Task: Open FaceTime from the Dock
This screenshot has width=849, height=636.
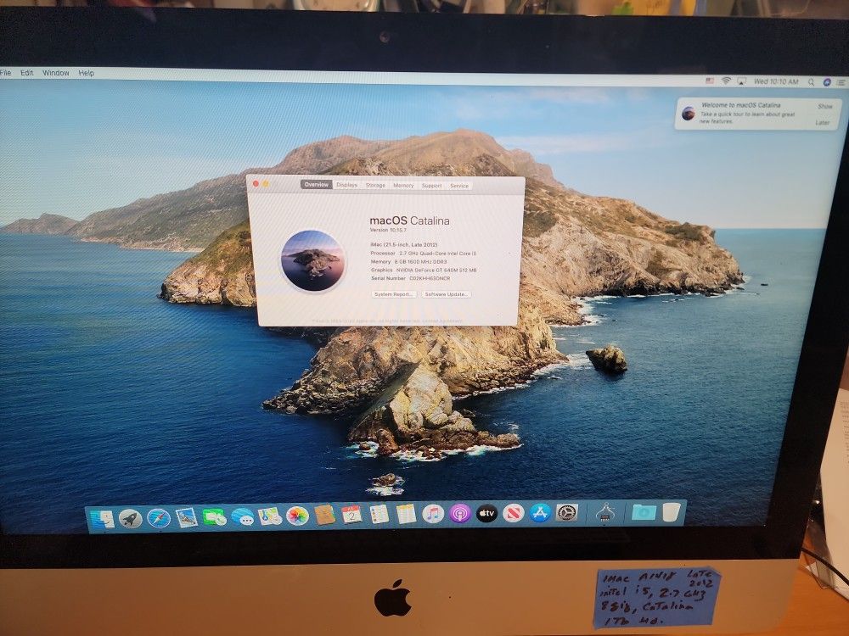Action: pyautogui.click(x=215, y=517)
